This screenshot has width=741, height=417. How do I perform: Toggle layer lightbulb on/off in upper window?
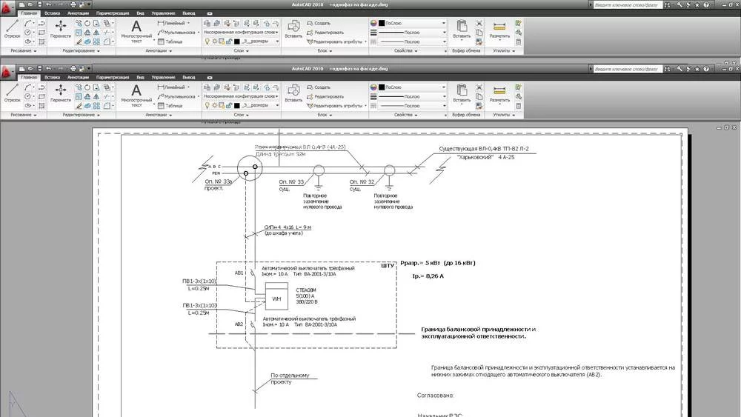coord(207,41)
